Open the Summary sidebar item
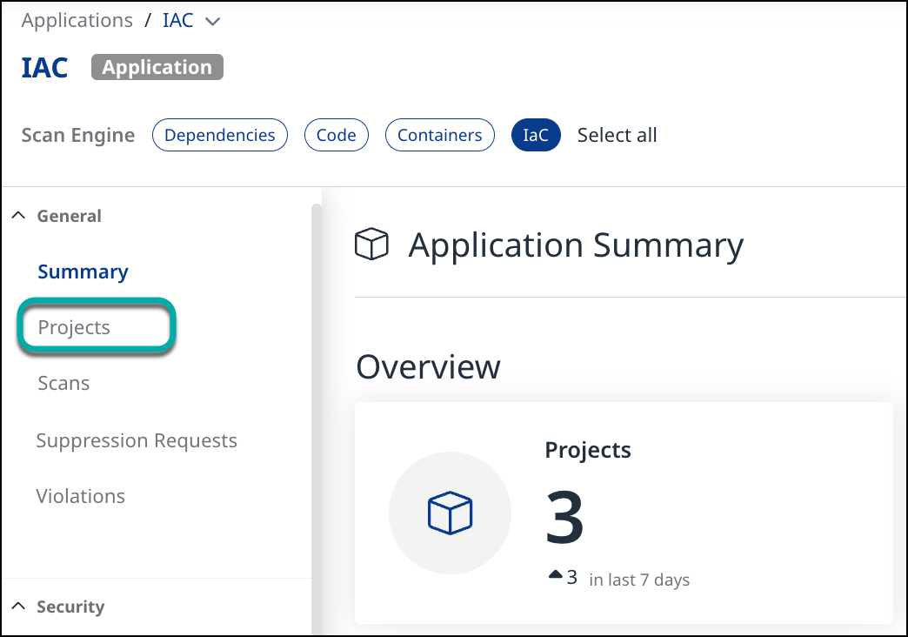The image size is (908, 637). coord(83,272)
